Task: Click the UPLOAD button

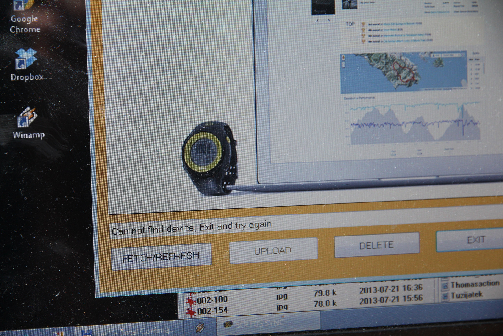Action: pos(273,251)
